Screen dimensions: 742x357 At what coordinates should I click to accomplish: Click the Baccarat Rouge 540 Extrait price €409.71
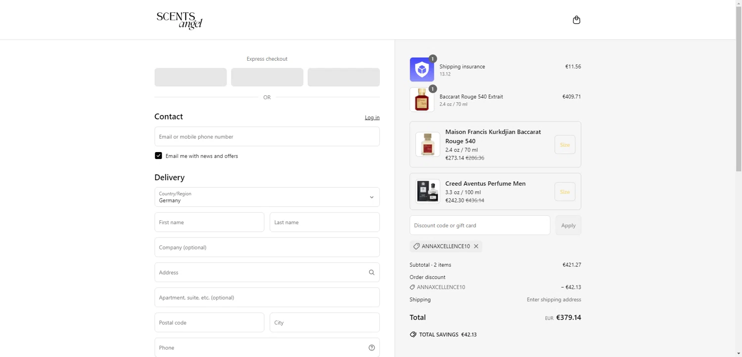(x=572, y=96)
